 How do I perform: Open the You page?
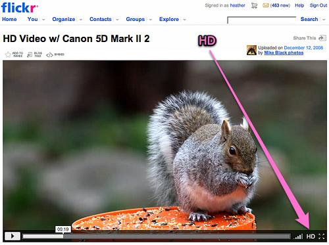(32, 19)
